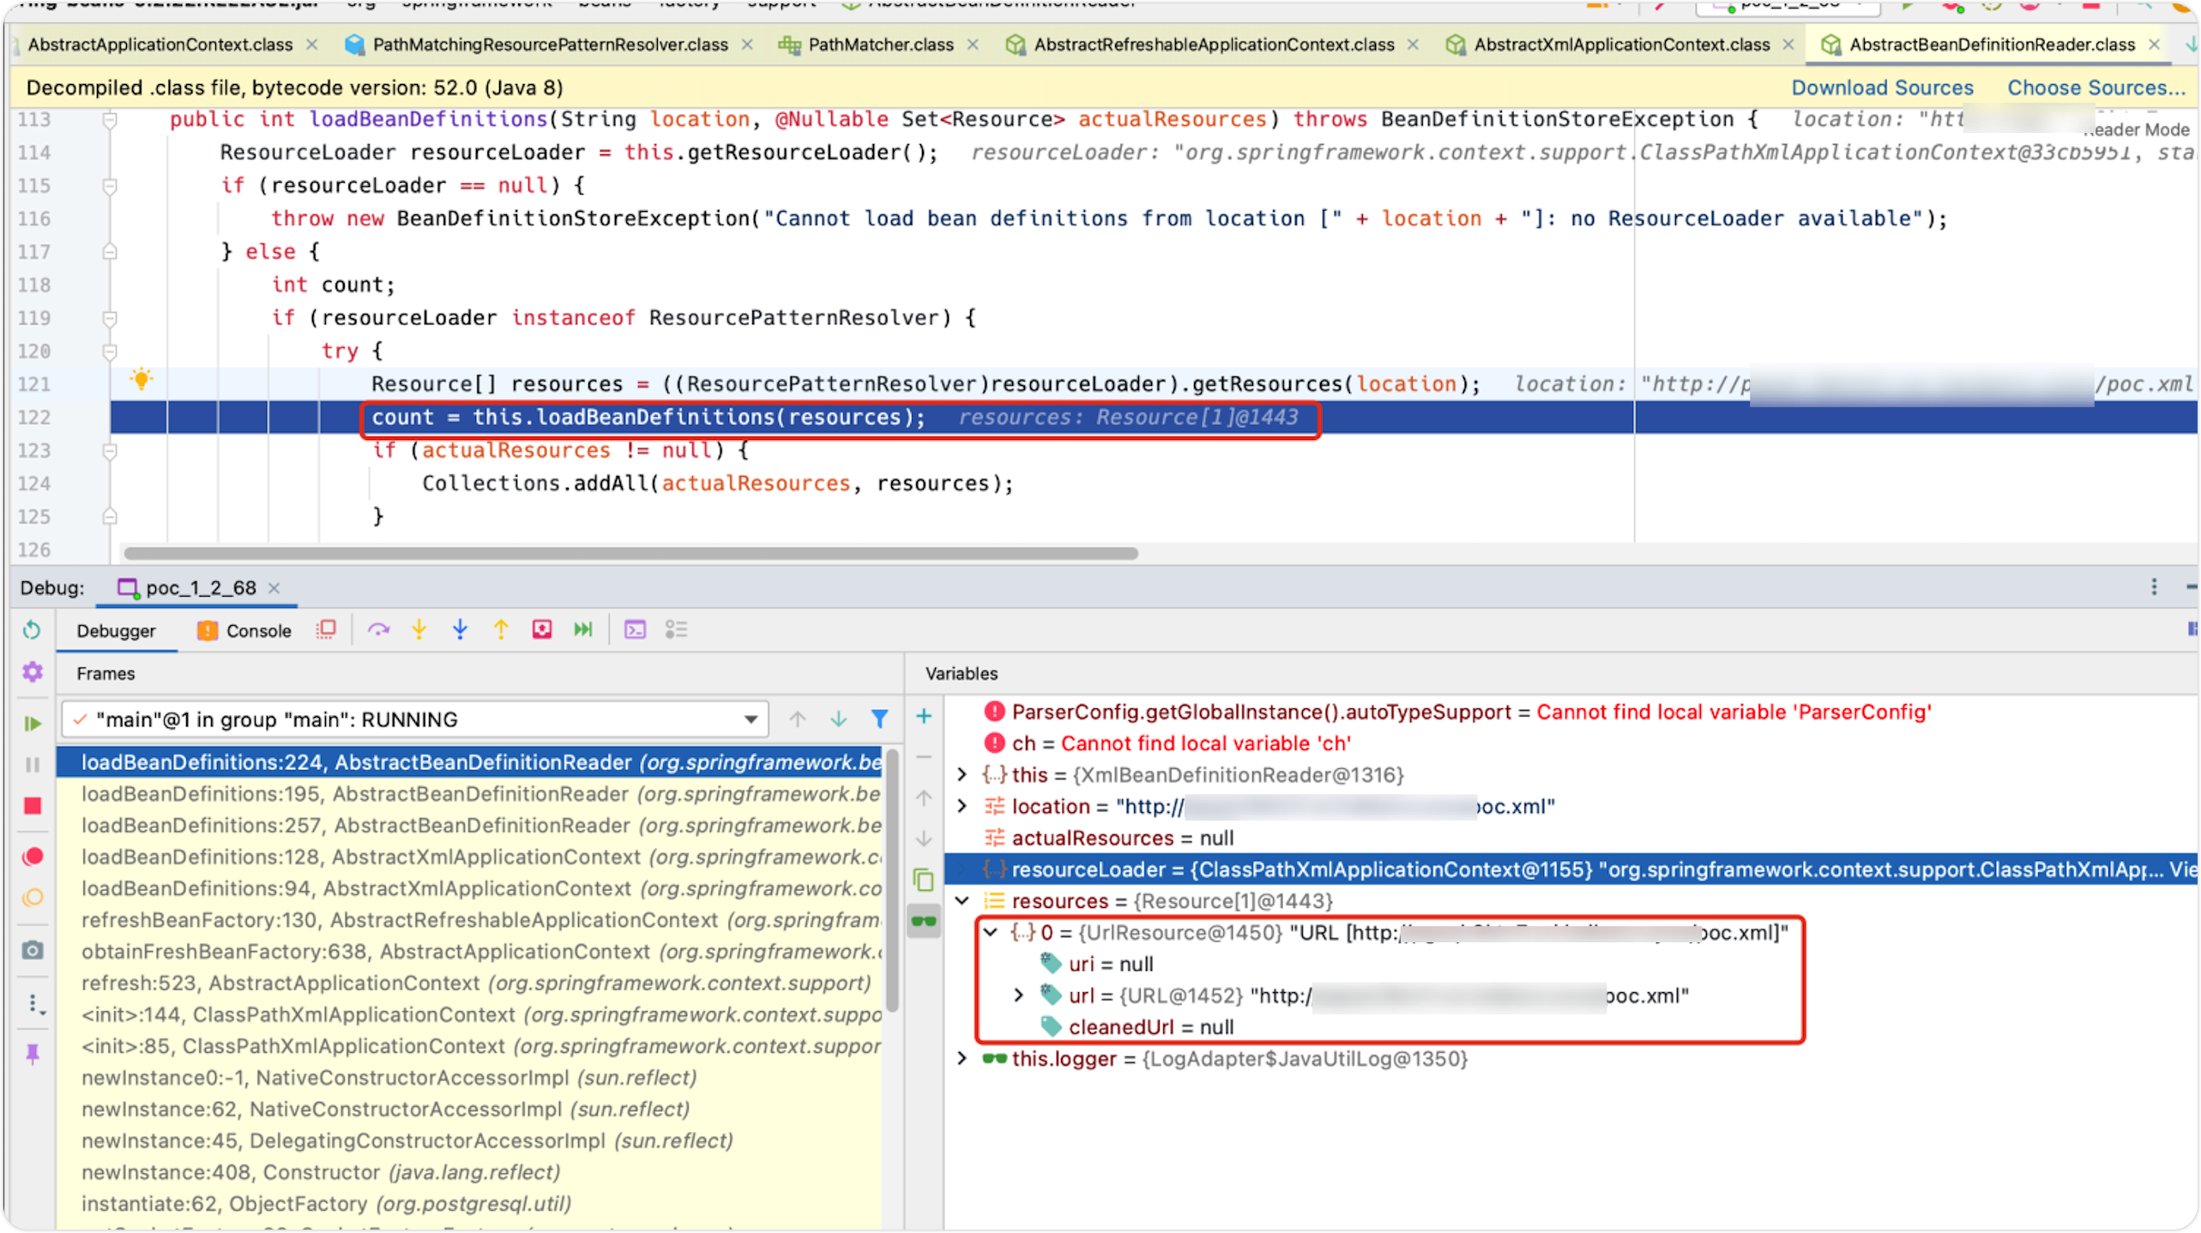Switch to AbstractApplicationContext.class tab
Viewport: 2201px width, 1233px height.
[160, 45]
